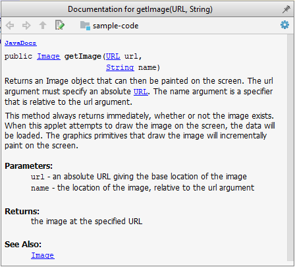Click the URL link after 'an absolute'
The image size is (295, 267).
(x=141, y=92)
